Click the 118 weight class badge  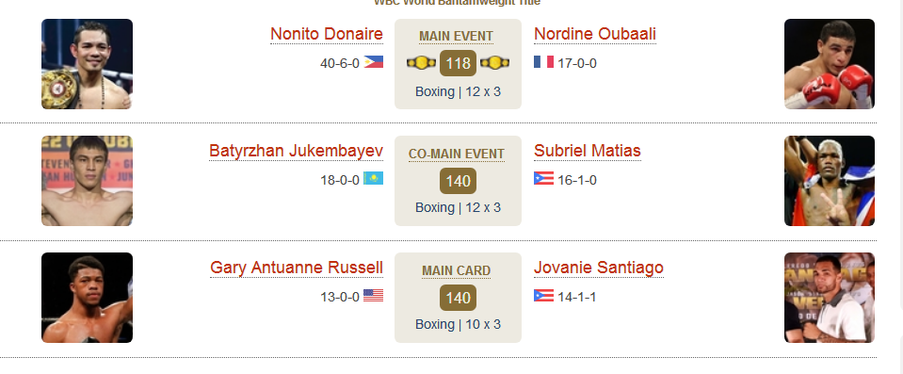click(459, 63)
